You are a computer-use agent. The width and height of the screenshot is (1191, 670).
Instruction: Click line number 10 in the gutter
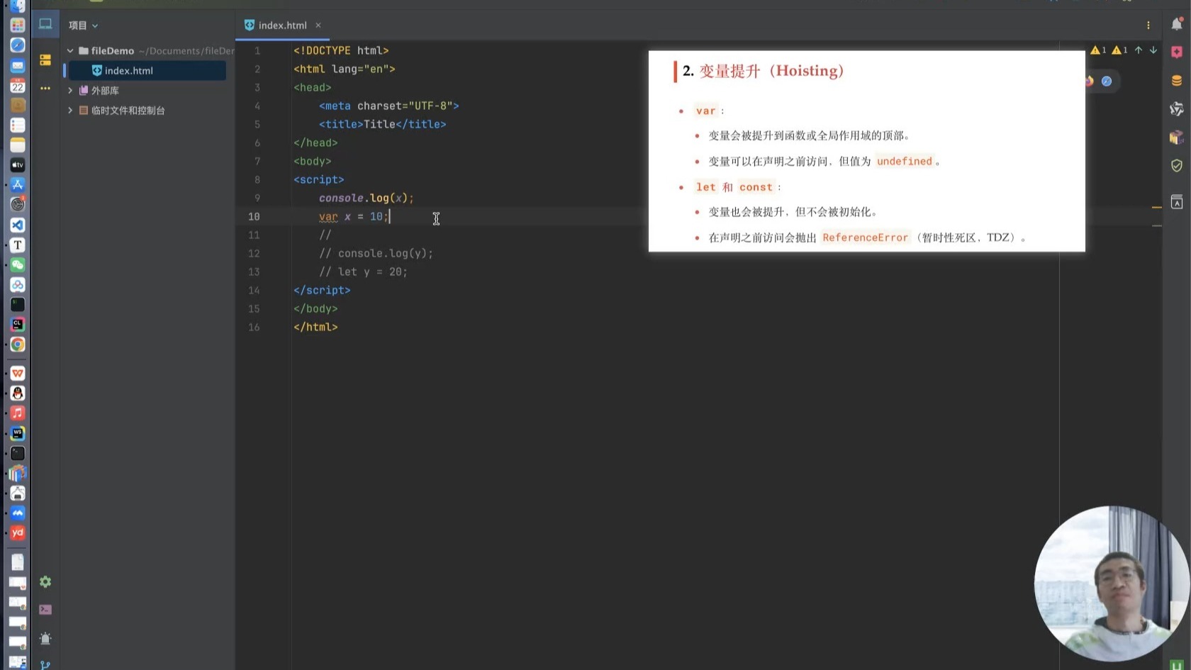tap(254, 216)
